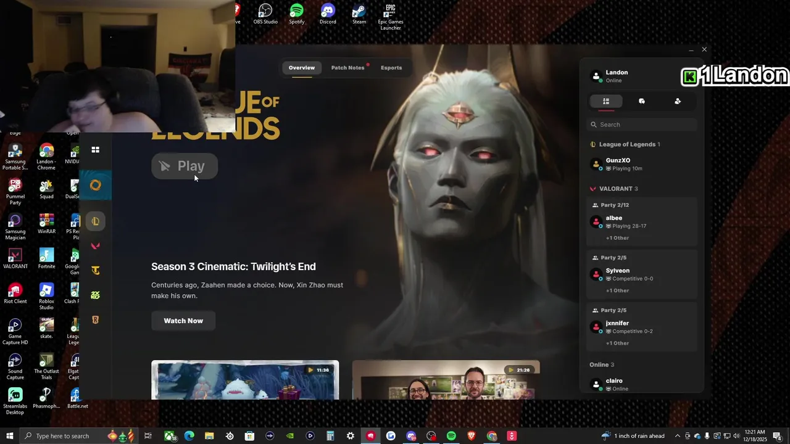Select friend jxnnifer in the list
Viewport: 790px width, 444px height.
pyautogui.click(x=642, y=327)
